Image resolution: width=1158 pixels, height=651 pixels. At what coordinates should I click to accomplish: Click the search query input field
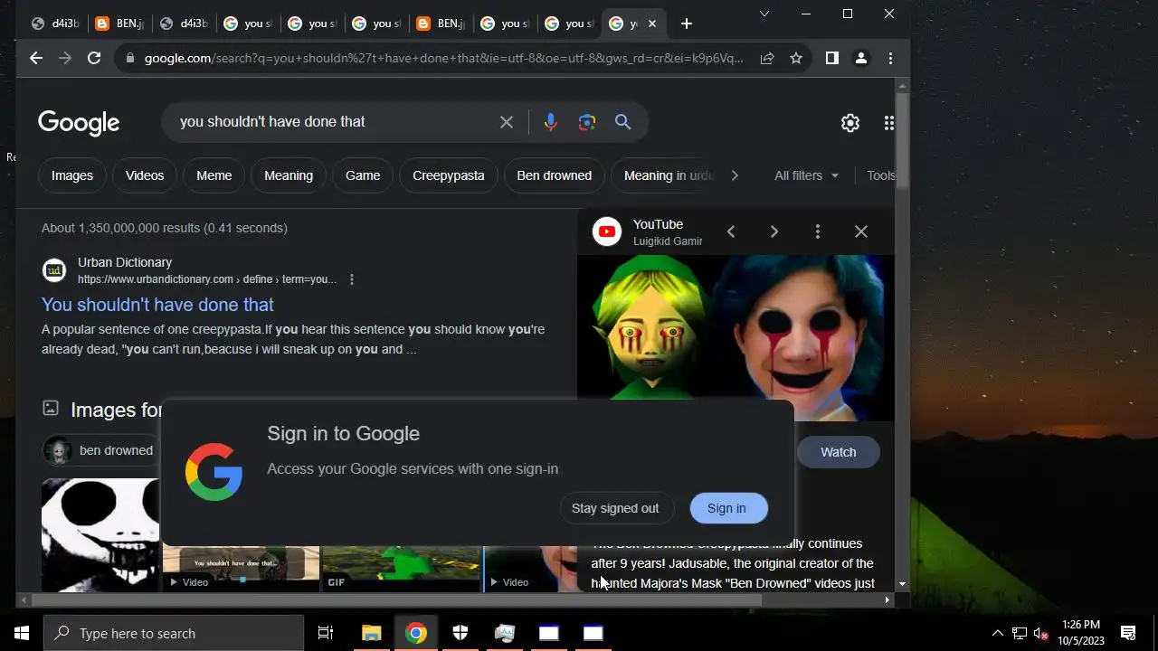point(335,122)
